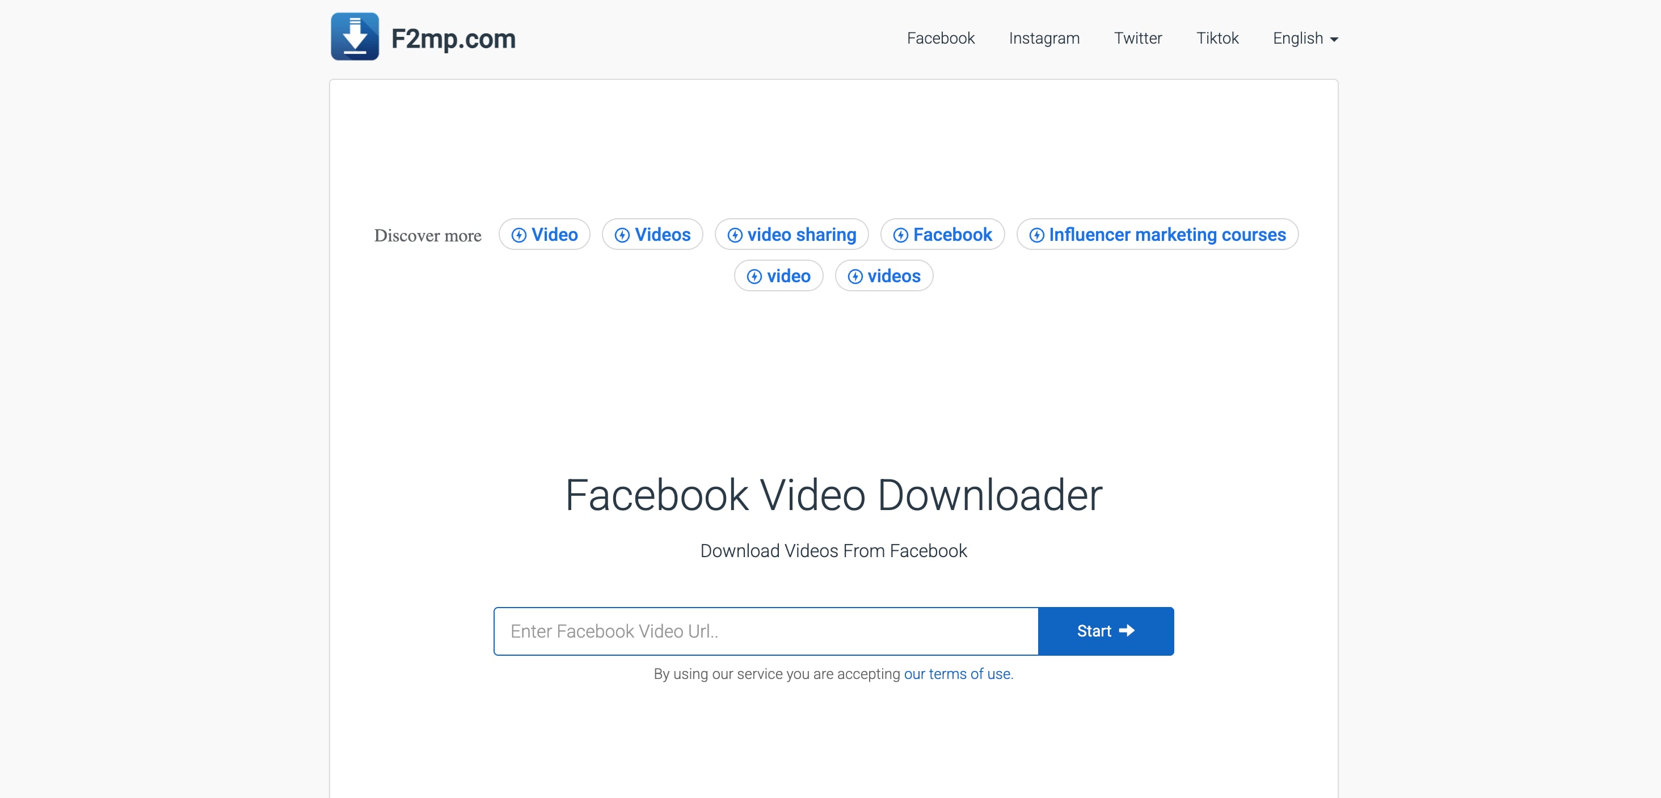The height and width of the screenshot is (798, 1661).
Task: Click the flash icon inside the Video chip
Action: click(x=518, y=235)
